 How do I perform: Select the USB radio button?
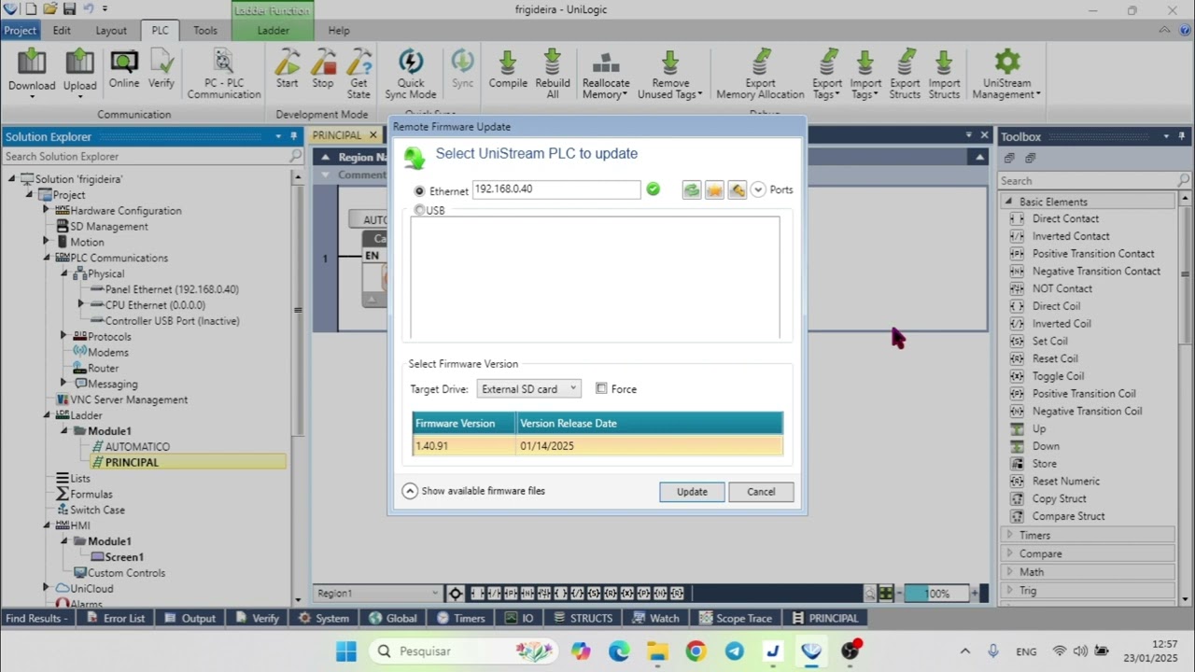[419, 210]
